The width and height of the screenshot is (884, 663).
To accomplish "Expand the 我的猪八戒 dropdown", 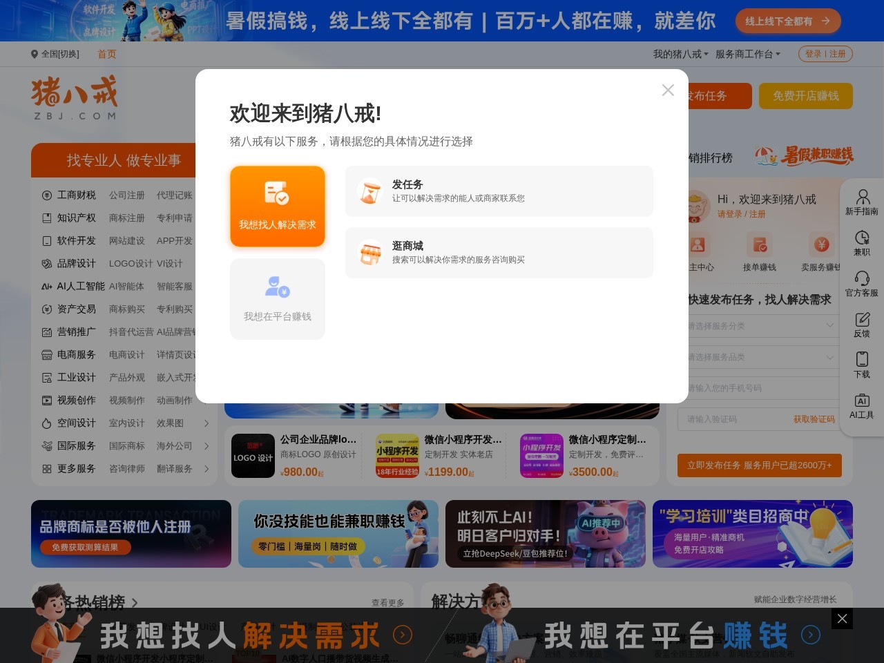I will pos(681,54).
